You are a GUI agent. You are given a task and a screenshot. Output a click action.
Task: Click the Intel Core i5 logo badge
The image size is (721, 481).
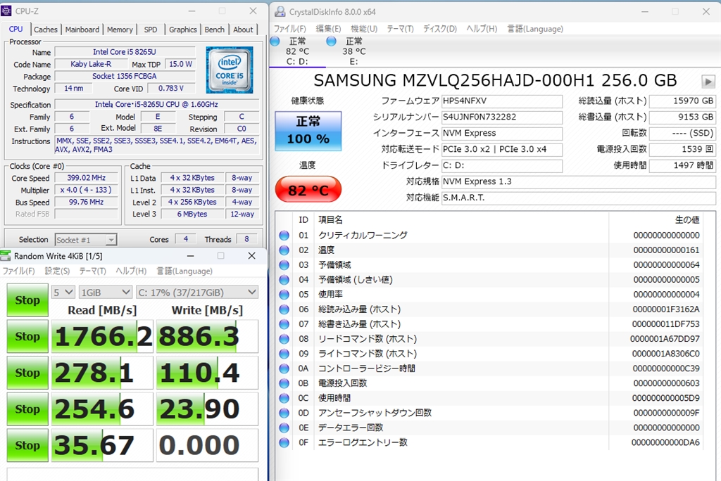pos(230,70)
